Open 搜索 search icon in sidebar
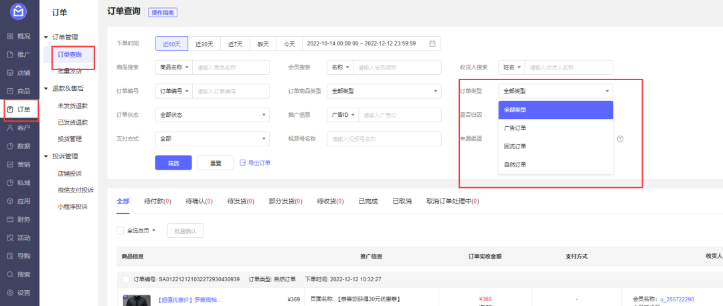This screenshot has width=723, height=306. point(10,274)
